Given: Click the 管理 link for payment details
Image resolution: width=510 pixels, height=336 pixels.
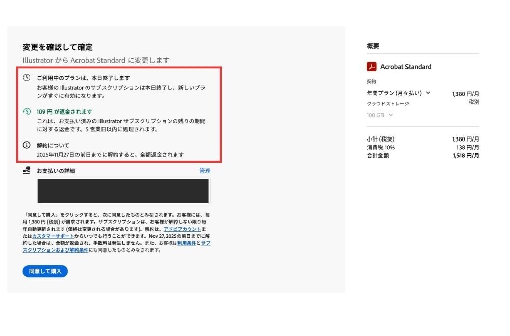Looking at the screenshot, I should pyautogui.click(x=205, y=171).
